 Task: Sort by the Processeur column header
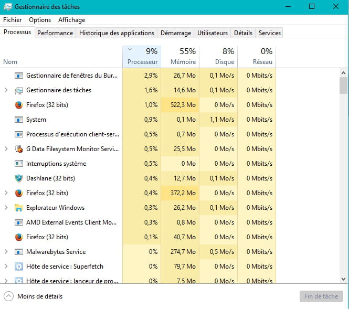tap(142, 57)
